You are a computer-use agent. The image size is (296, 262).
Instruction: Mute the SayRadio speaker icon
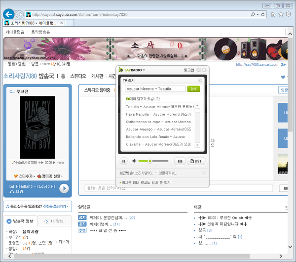coord(134,161)
